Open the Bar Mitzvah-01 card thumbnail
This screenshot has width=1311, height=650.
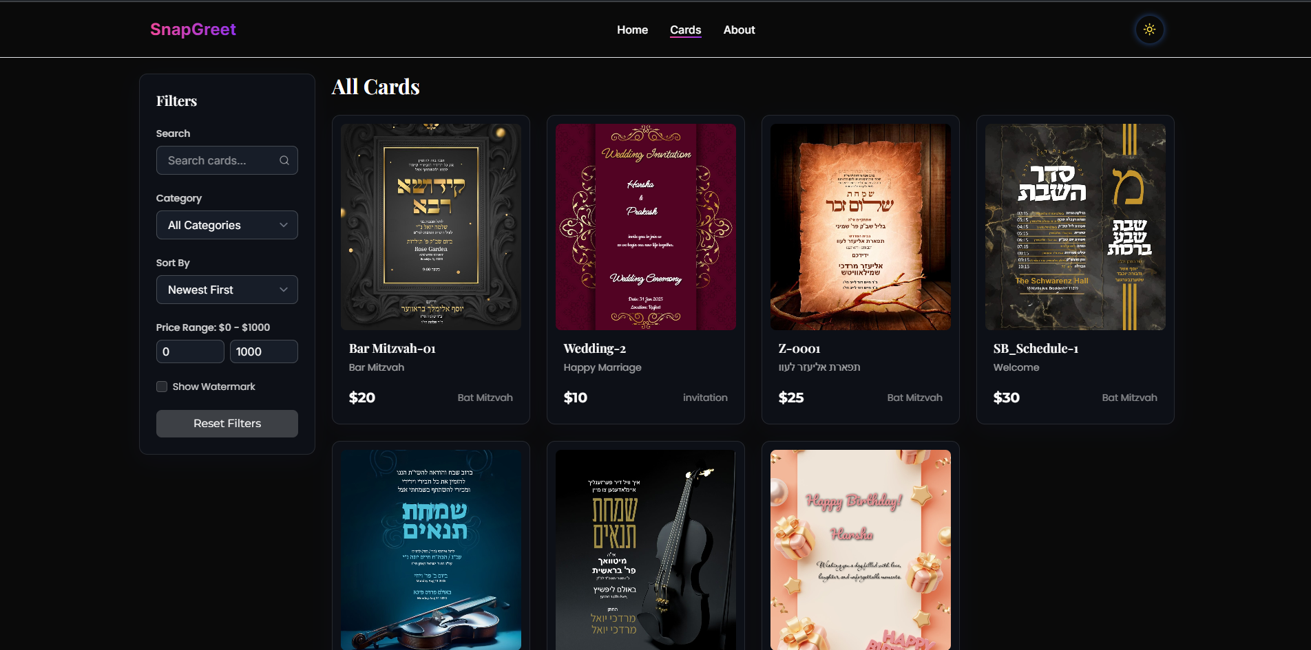tap(431, 227)
